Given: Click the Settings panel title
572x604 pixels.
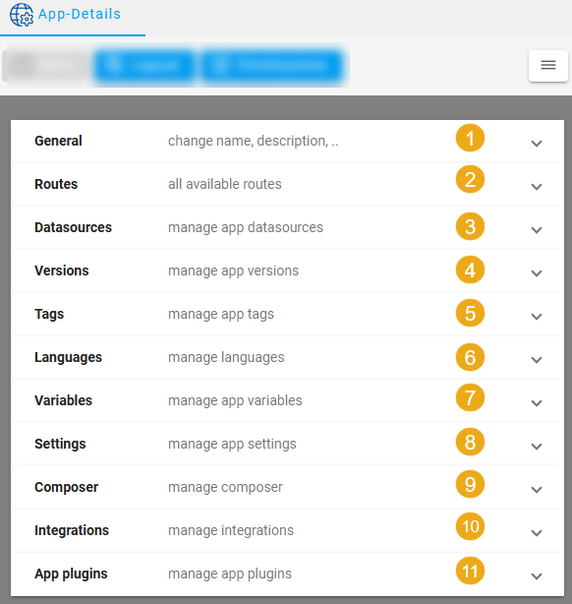Looking at the screenshot, I should pos(60,444).
